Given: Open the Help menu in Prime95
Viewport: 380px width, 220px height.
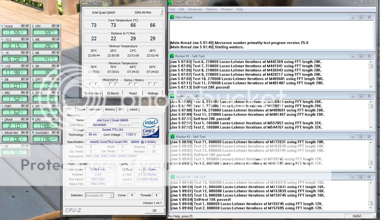Looking at the screenshot, I should (x=240, y=9).
